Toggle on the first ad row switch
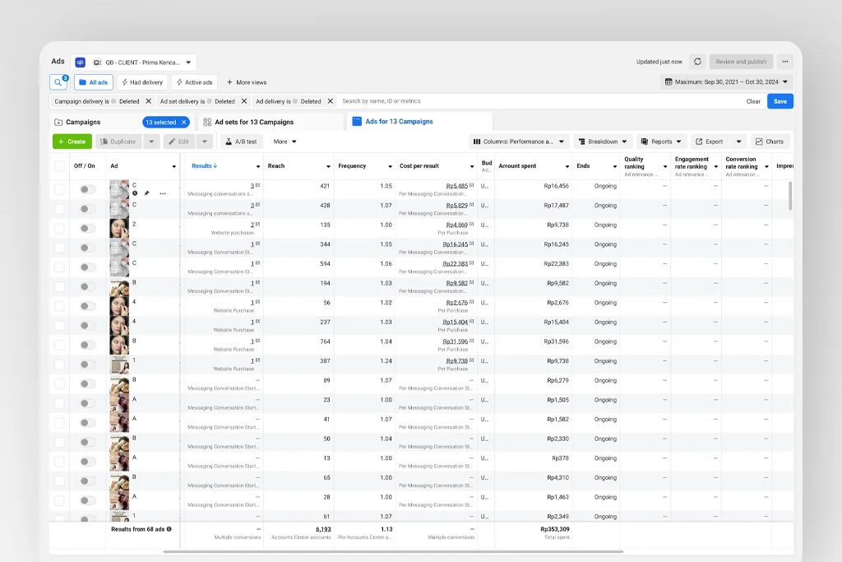The image size is (842, 562). click(87, 189)
